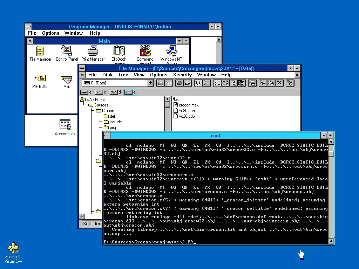Click the up-directory arrow in file list
The image size is (359, 269).
pos(176,99)
